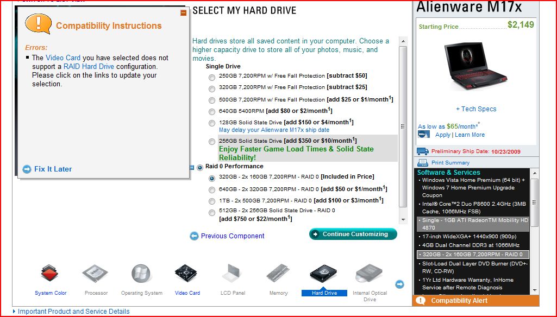Select the ATI Radeon HD 4870 summary row
The image size is (557, 317).
(x=472, y=224)
